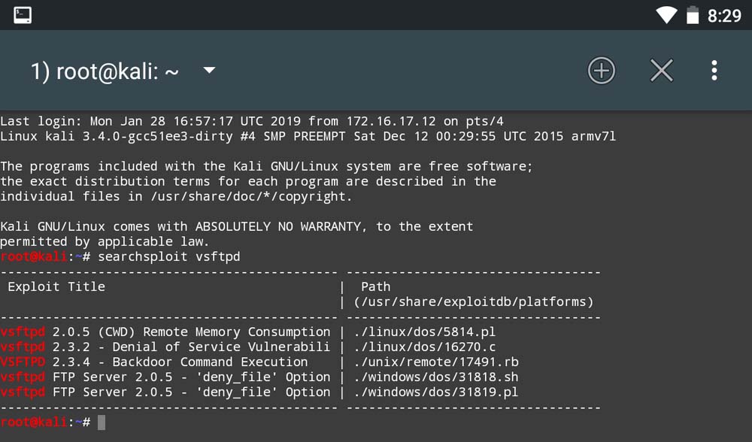Tap the searchsploit vsftpd command text
752x442 pixels.
point(169,256)
